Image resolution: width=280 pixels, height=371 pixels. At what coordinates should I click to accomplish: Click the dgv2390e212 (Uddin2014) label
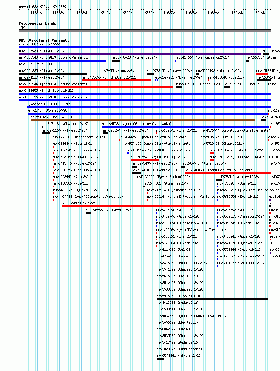point(48,104)
